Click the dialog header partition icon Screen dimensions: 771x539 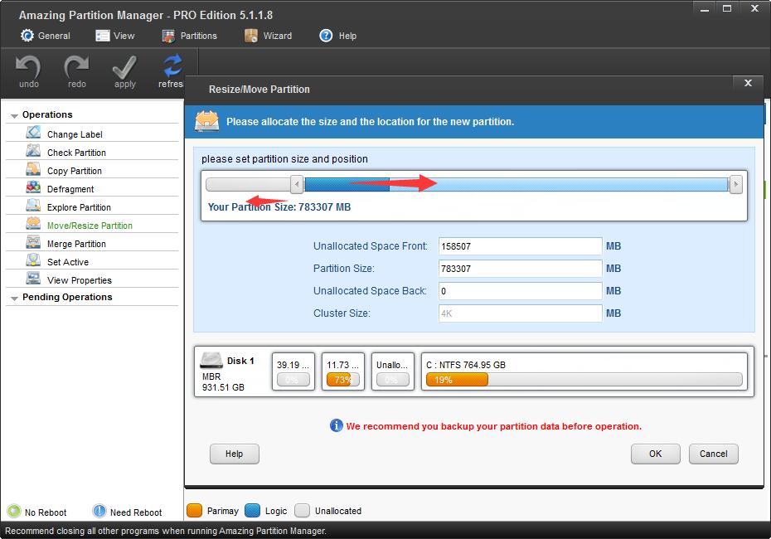tap(207, 121)
